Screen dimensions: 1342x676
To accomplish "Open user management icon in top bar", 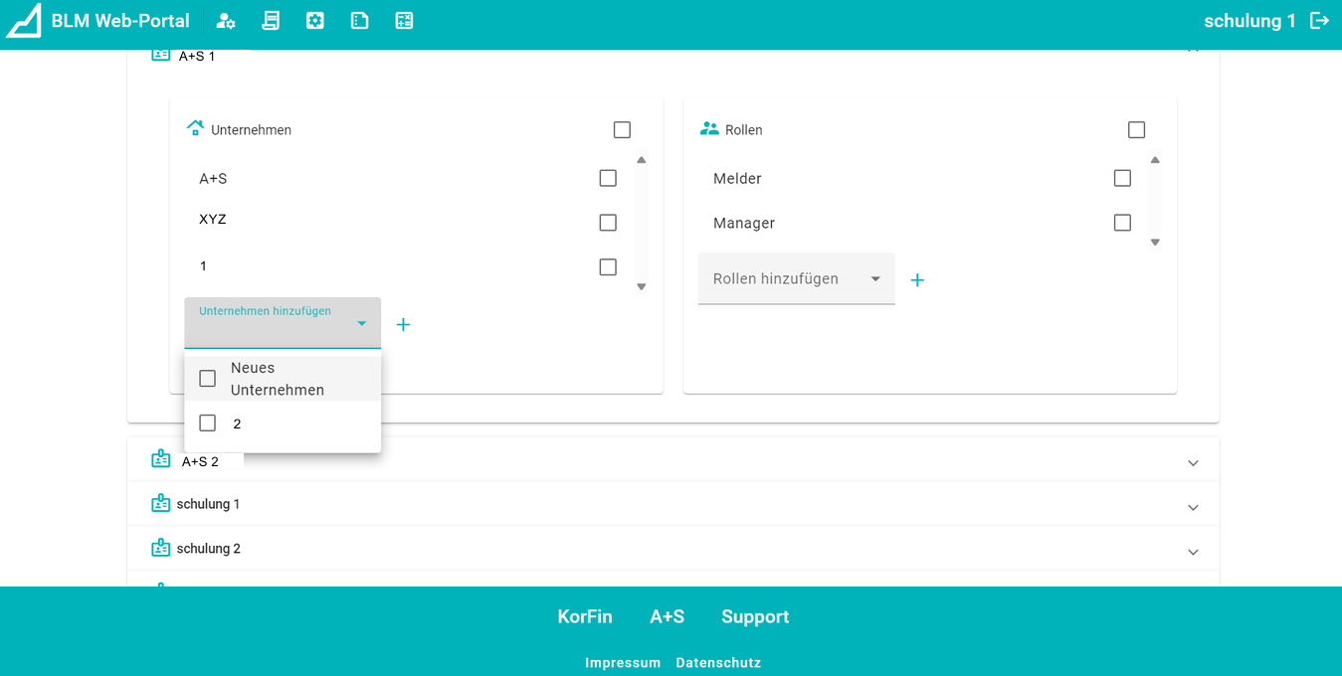I will click(226, 21).
